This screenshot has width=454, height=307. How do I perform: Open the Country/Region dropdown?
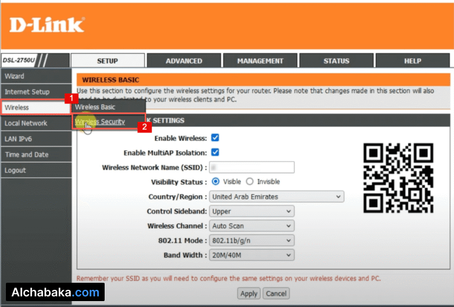[277, 196]
